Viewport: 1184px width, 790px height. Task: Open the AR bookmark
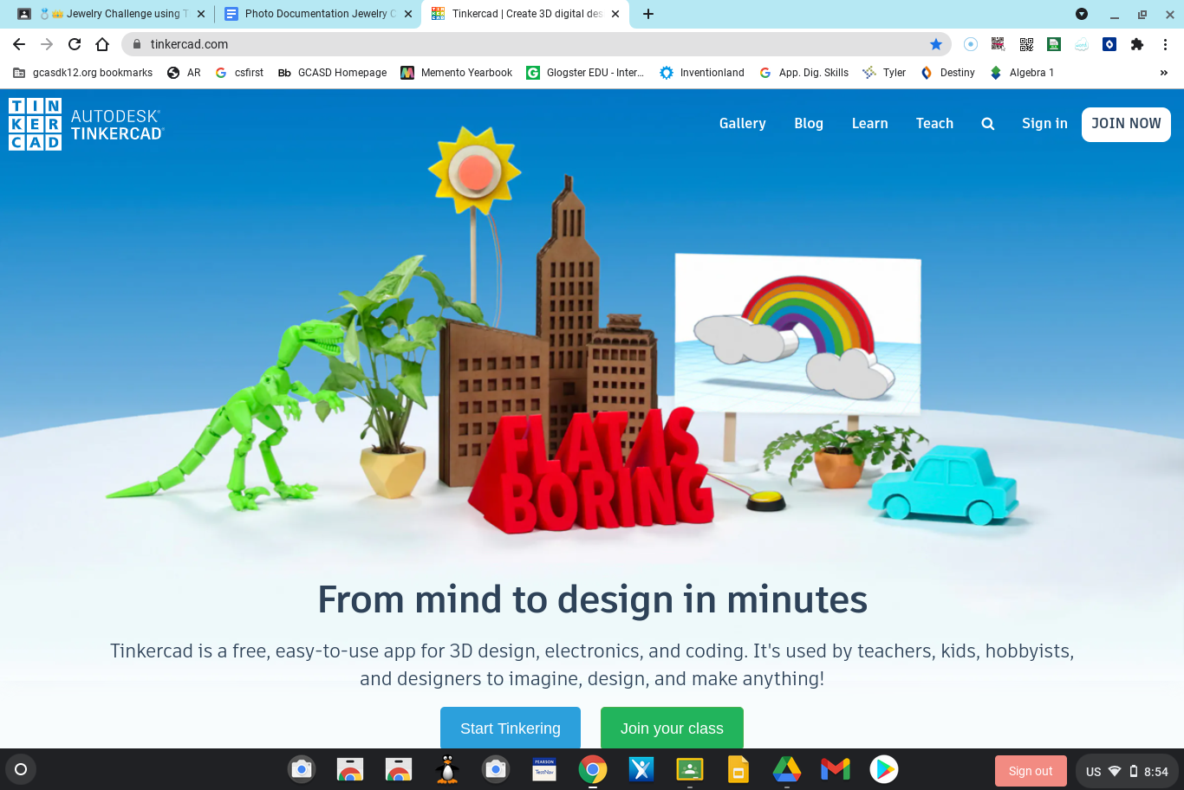click(x=184, y=73)
